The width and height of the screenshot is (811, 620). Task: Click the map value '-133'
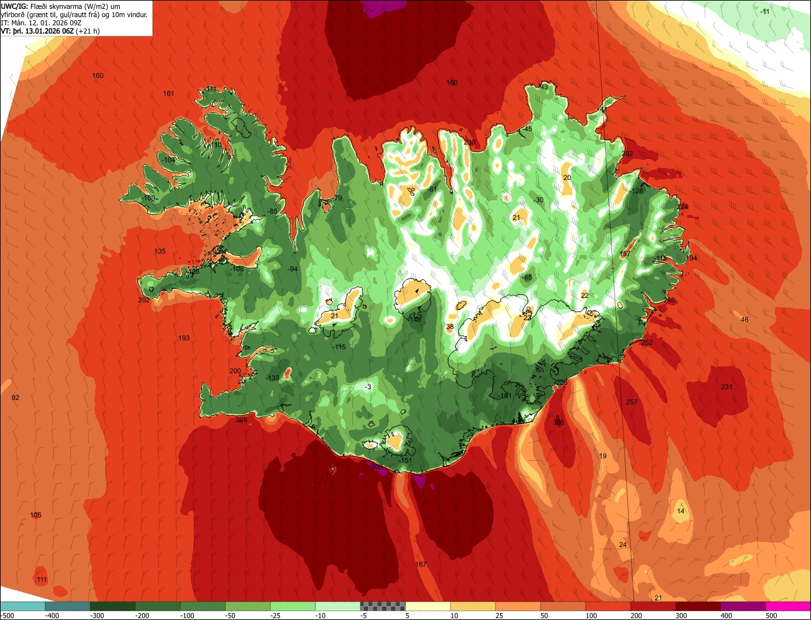click(273, 378)
